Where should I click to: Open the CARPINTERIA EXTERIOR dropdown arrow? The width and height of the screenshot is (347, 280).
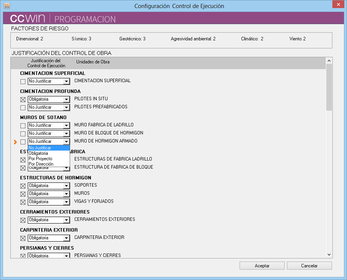tap(66, 239)
